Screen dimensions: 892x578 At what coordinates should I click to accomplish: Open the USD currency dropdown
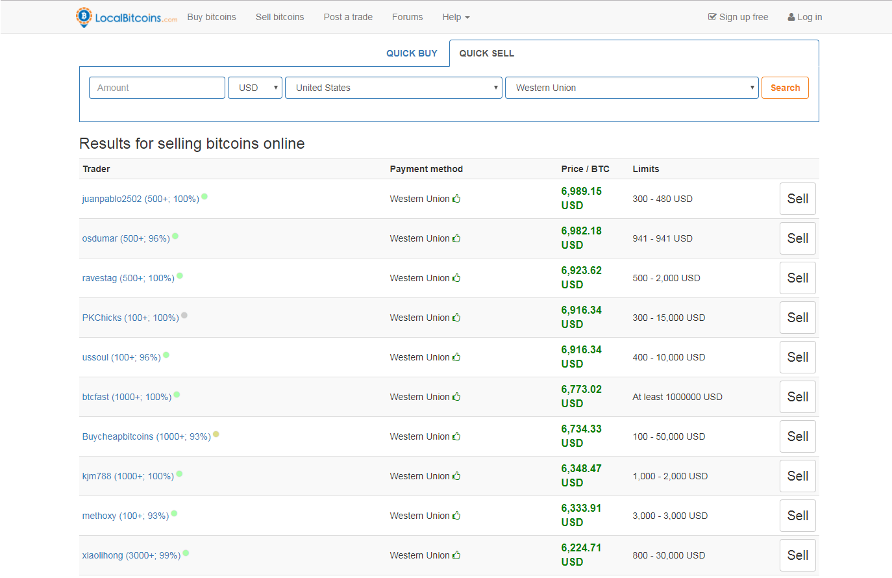[255, 88]
